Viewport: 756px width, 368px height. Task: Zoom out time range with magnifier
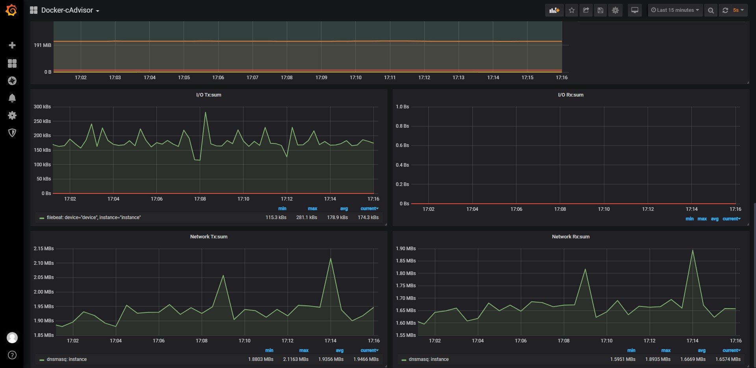click(711, 10)
